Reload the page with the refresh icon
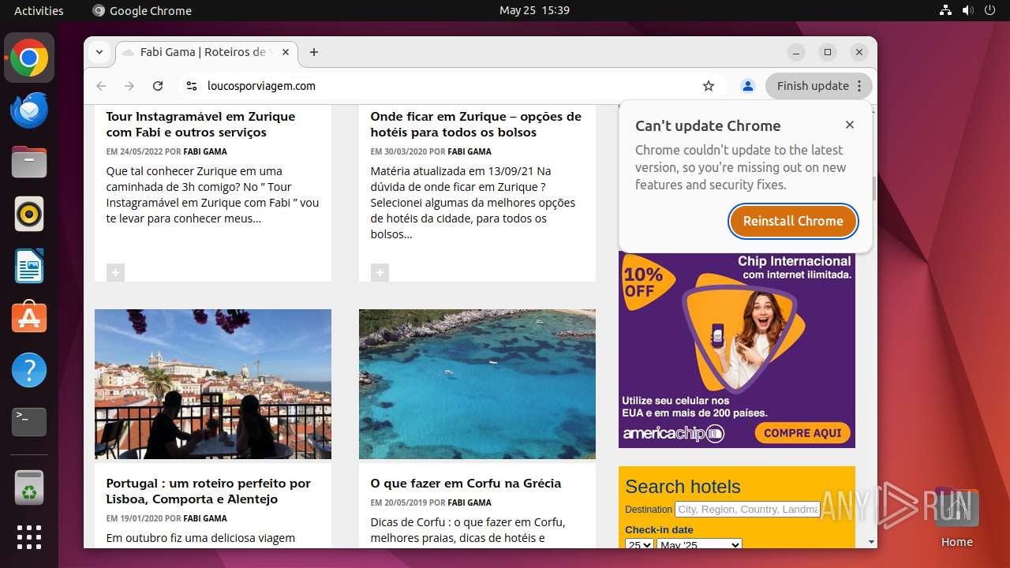1010x568 pixels. [x=158, y=86]
